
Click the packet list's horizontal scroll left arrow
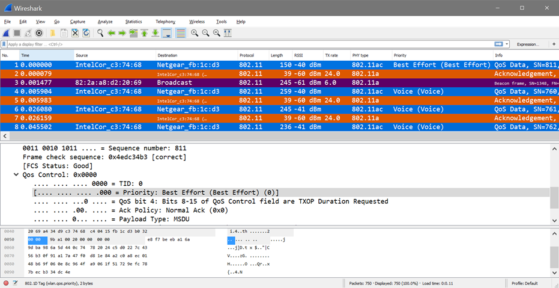(5, 136)
